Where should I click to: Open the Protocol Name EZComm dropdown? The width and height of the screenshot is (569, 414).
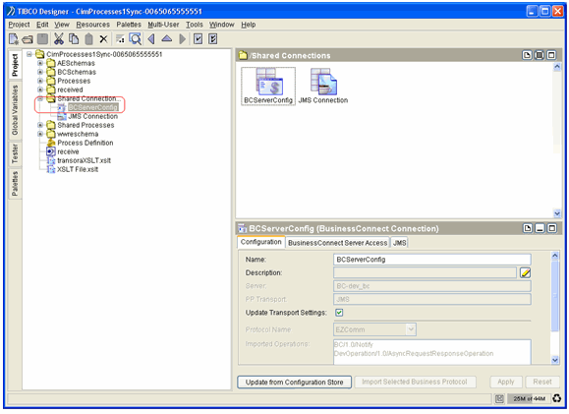[x=411, y=329]
